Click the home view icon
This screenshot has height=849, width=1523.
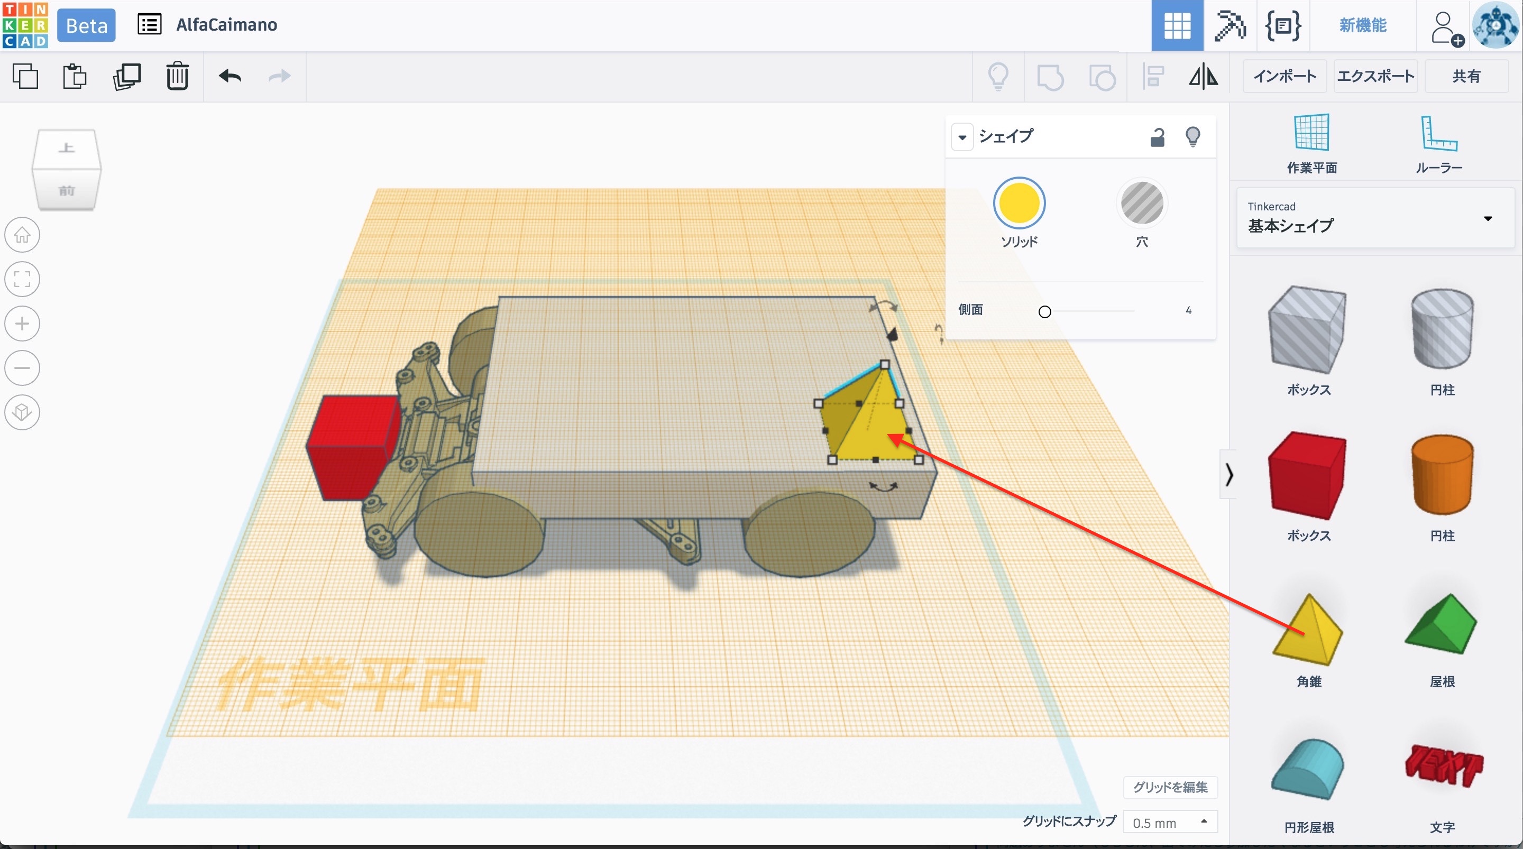[22, 235]
